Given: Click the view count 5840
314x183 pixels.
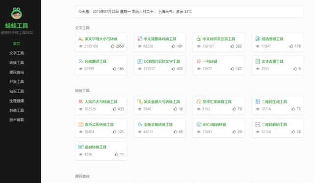Looking at the screenshot, I should tap(147, 109).
